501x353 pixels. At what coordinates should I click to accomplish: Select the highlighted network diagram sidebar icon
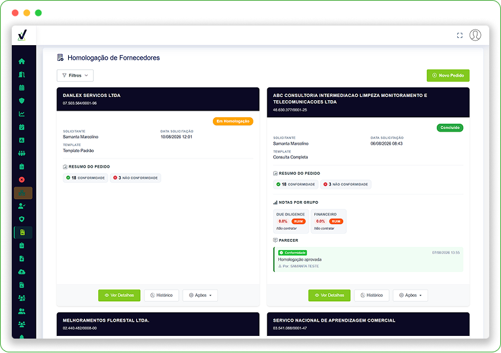point(23,193)
